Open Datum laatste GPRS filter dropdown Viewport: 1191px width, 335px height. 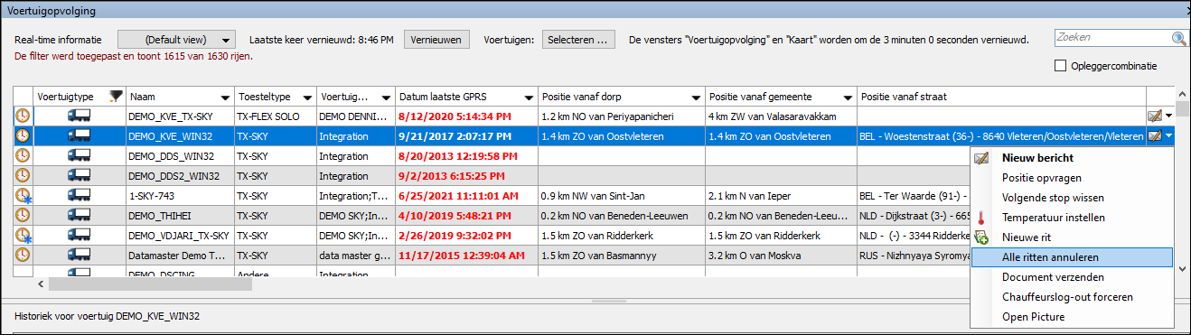528,97
